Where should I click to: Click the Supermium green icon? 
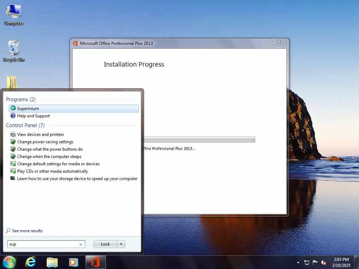click(x=13, y=108)
